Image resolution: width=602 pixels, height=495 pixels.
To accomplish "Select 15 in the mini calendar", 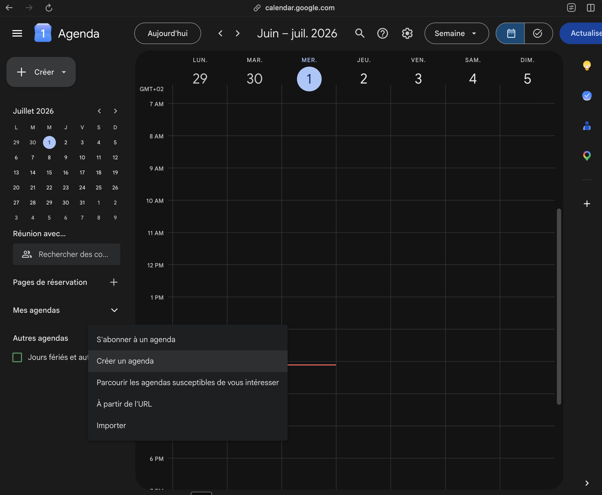I will click(49, 173).
